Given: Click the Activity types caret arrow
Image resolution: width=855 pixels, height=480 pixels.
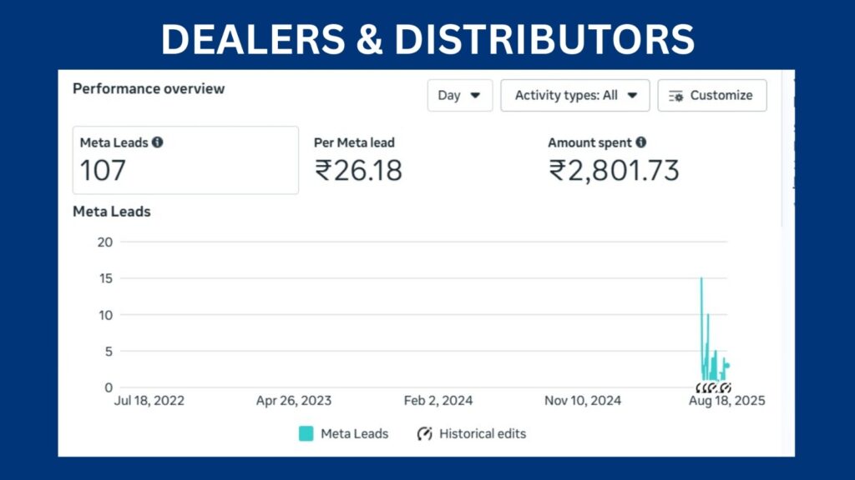Looking at the screenshot, I should [x=632, y=96].
